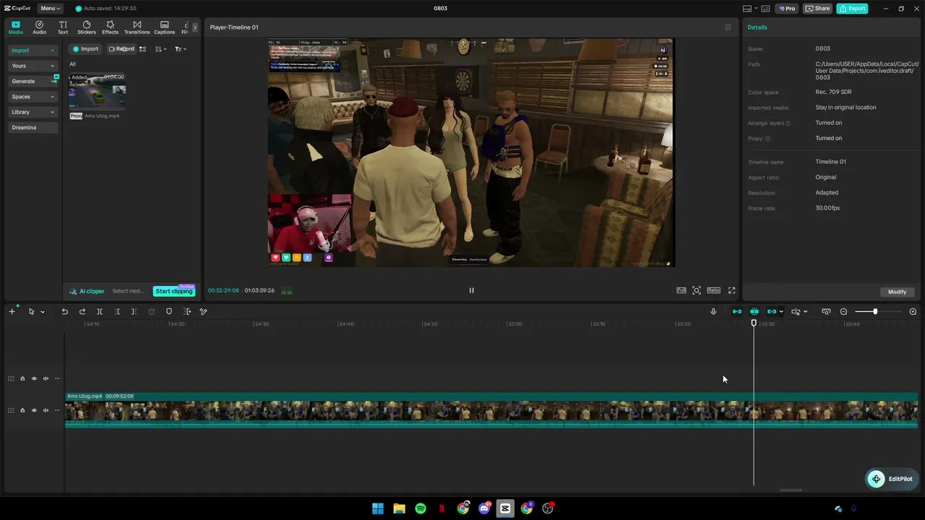
Task: Toggle main track magnet on timeline
Action: tap(737, 311)
